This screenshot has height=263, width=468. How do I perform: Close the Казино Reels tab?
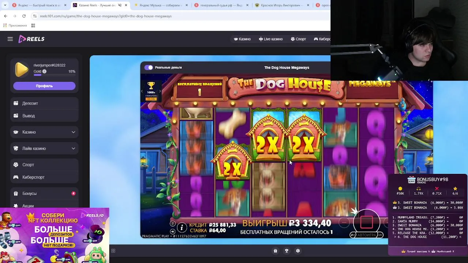click(126, 5)
